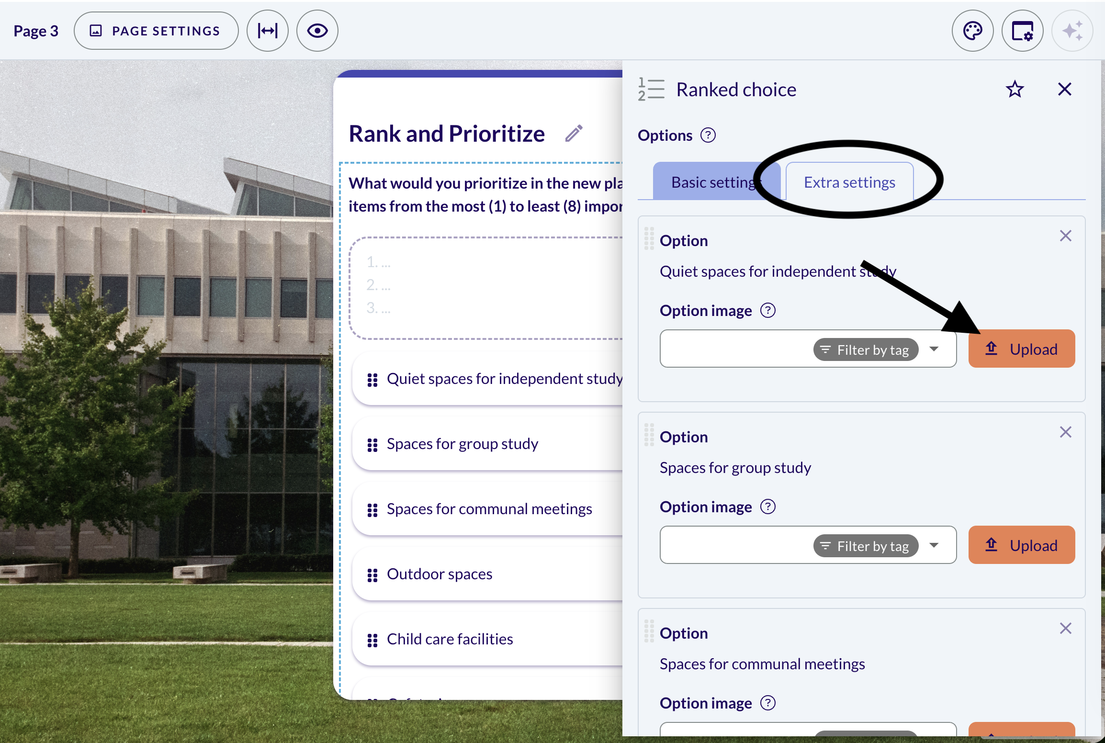Open the color palette theme icon
Viewport: 1105px width, 743px height.
click(972, 31)
